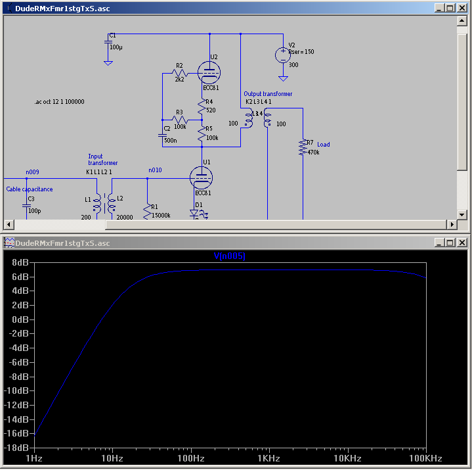Image resolution: width=472 pixels, height=470 pixels.
Task: Click ground symbol under V2 source
Action: click(x=283, y=79)
